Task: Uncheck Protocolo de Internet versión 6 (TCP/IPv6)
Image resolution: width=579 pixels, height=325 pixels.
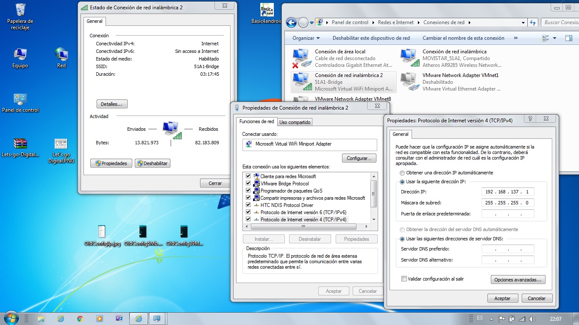Action: click(248, 212)
